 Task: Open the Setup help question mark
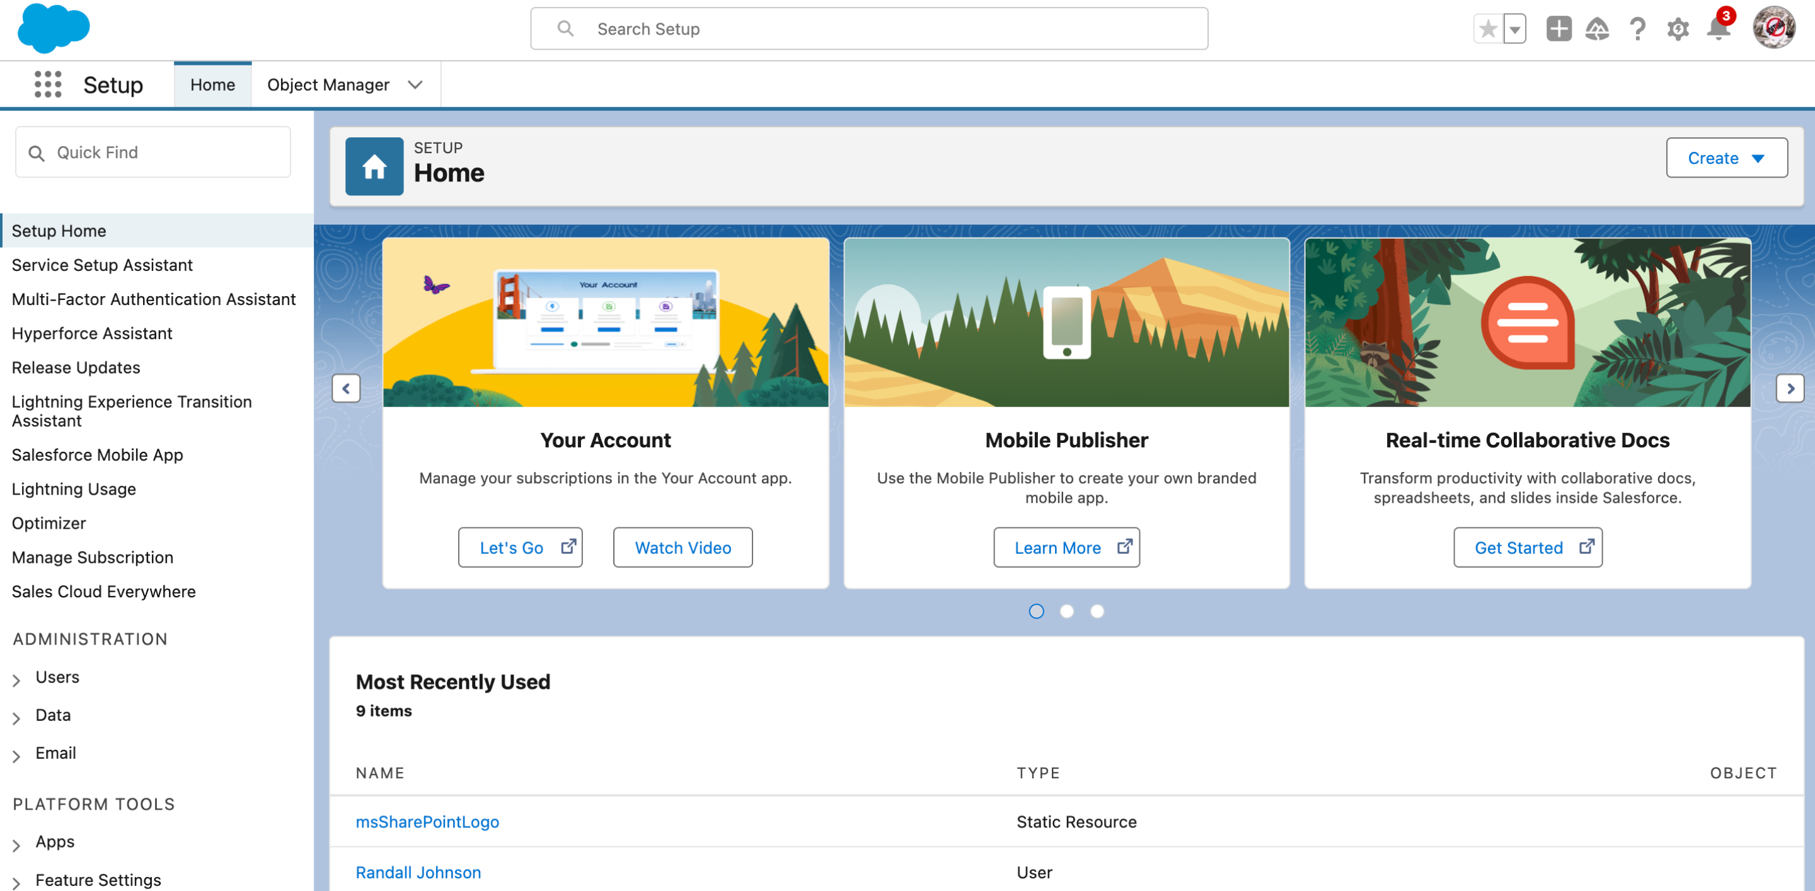pyautogui.click(x=1637, y=30)
